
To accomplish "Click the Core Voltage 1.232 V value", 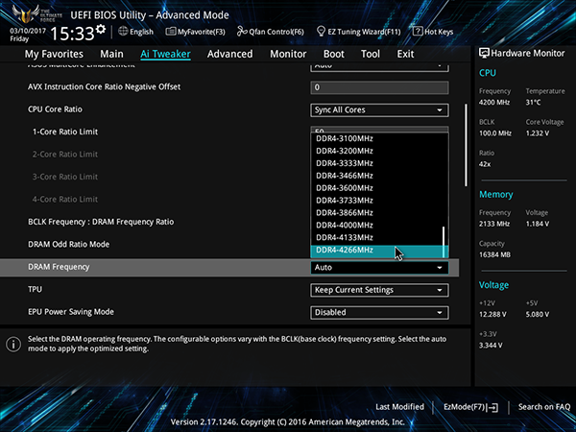I will click(538, 133).
